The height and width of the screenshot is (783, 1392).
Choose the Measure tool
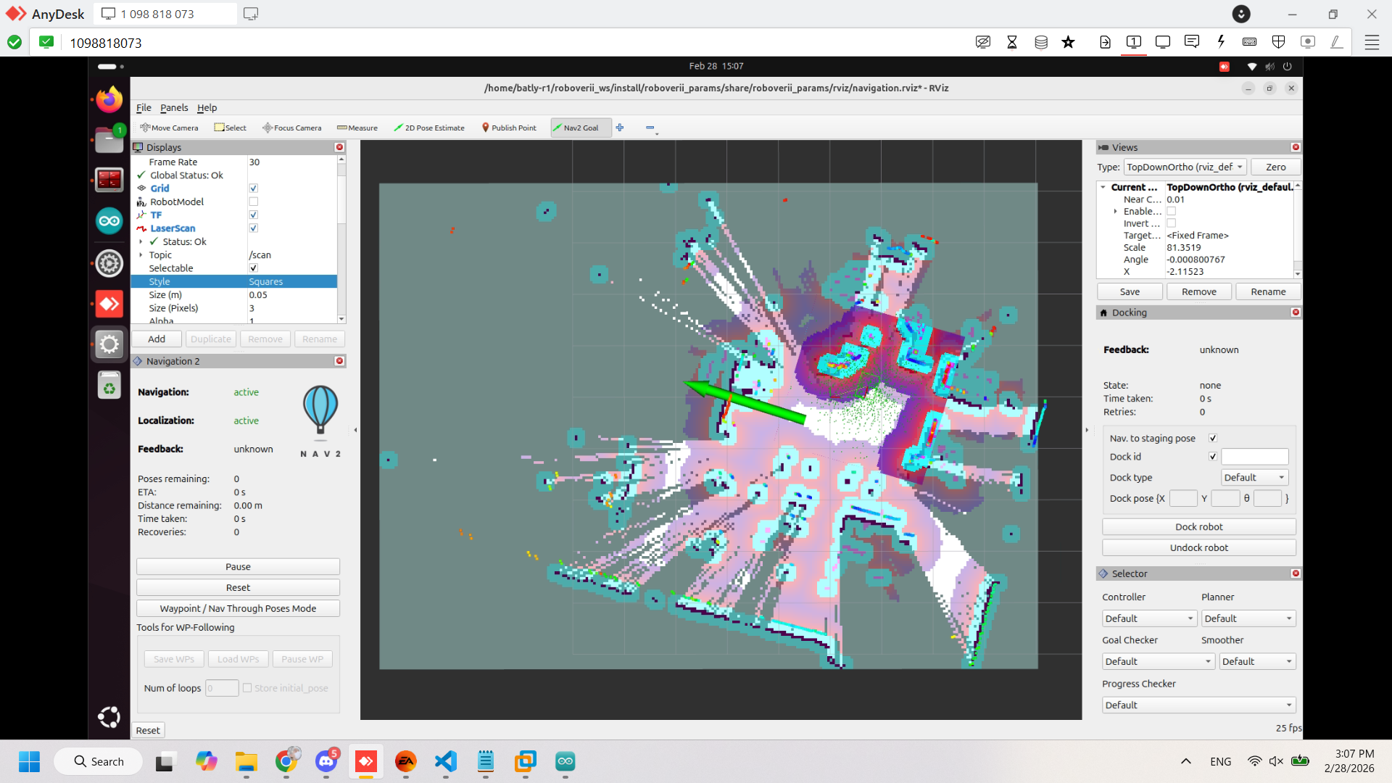coord(357,128)
